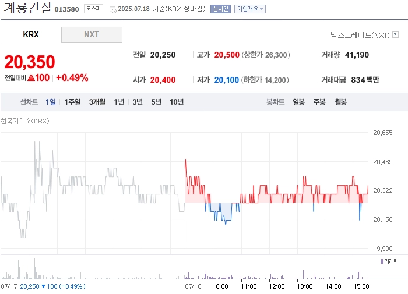Show the 월봉 candlestick chart
408x294 pixels.
tap(340, 102)
